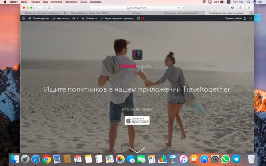Open the pending updates counter showing 4
Screen dimensions: 266x166
75,19
